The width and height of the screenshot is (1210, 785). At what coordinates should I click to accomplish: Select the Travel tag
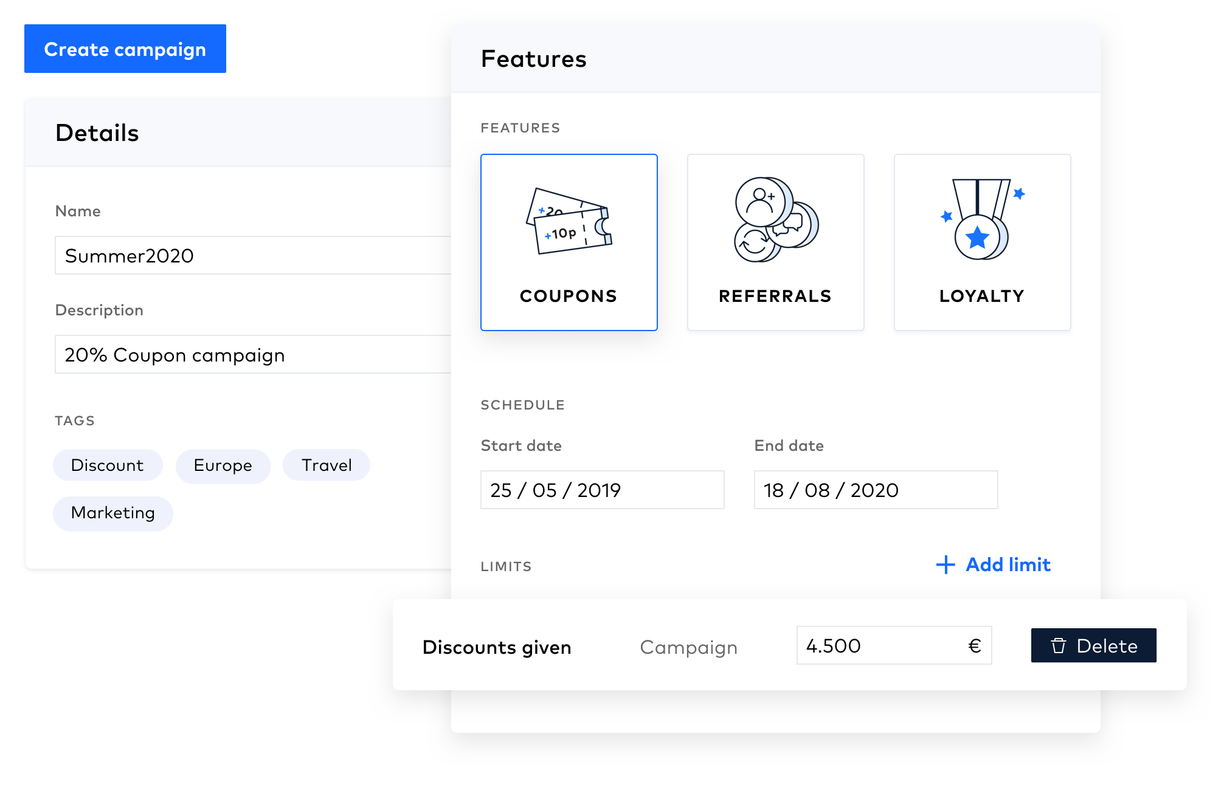tap(327, 465)
